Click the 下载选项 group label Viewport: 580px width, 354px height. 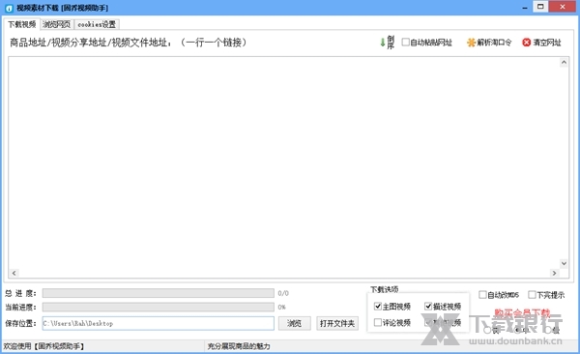[x=385, y=289]
